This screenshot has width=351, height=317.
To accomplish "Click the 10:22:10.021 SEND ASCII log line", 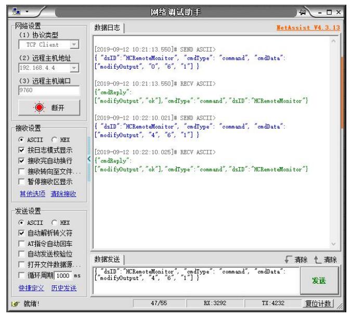I will pos(155,118).
